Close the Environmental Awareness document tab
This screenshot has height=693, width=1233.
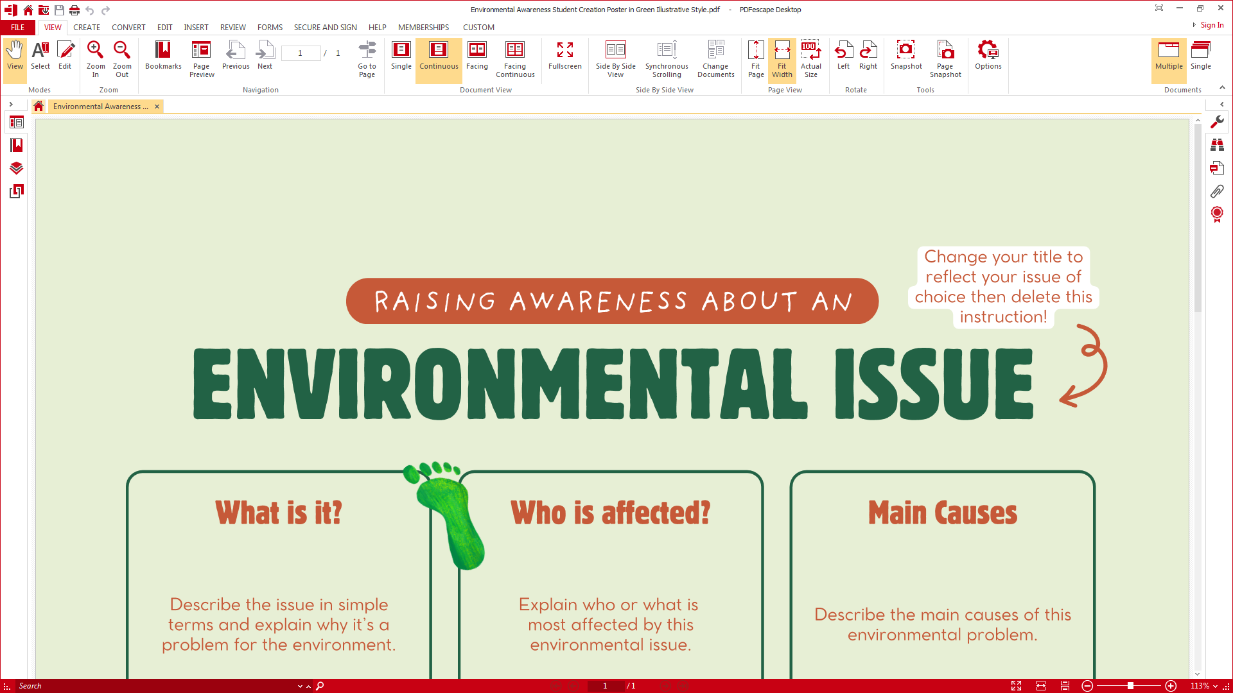tap(157, 107)
